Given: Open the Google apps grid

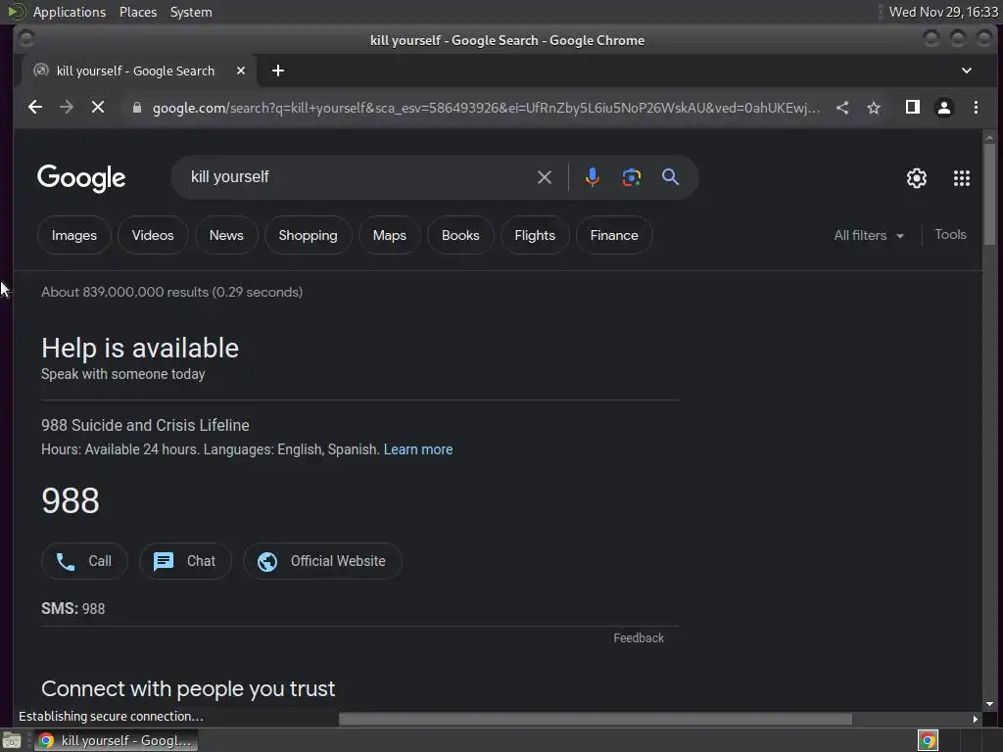Looking at the screenshot, I should pyautogui.click(x=962, y=178).
